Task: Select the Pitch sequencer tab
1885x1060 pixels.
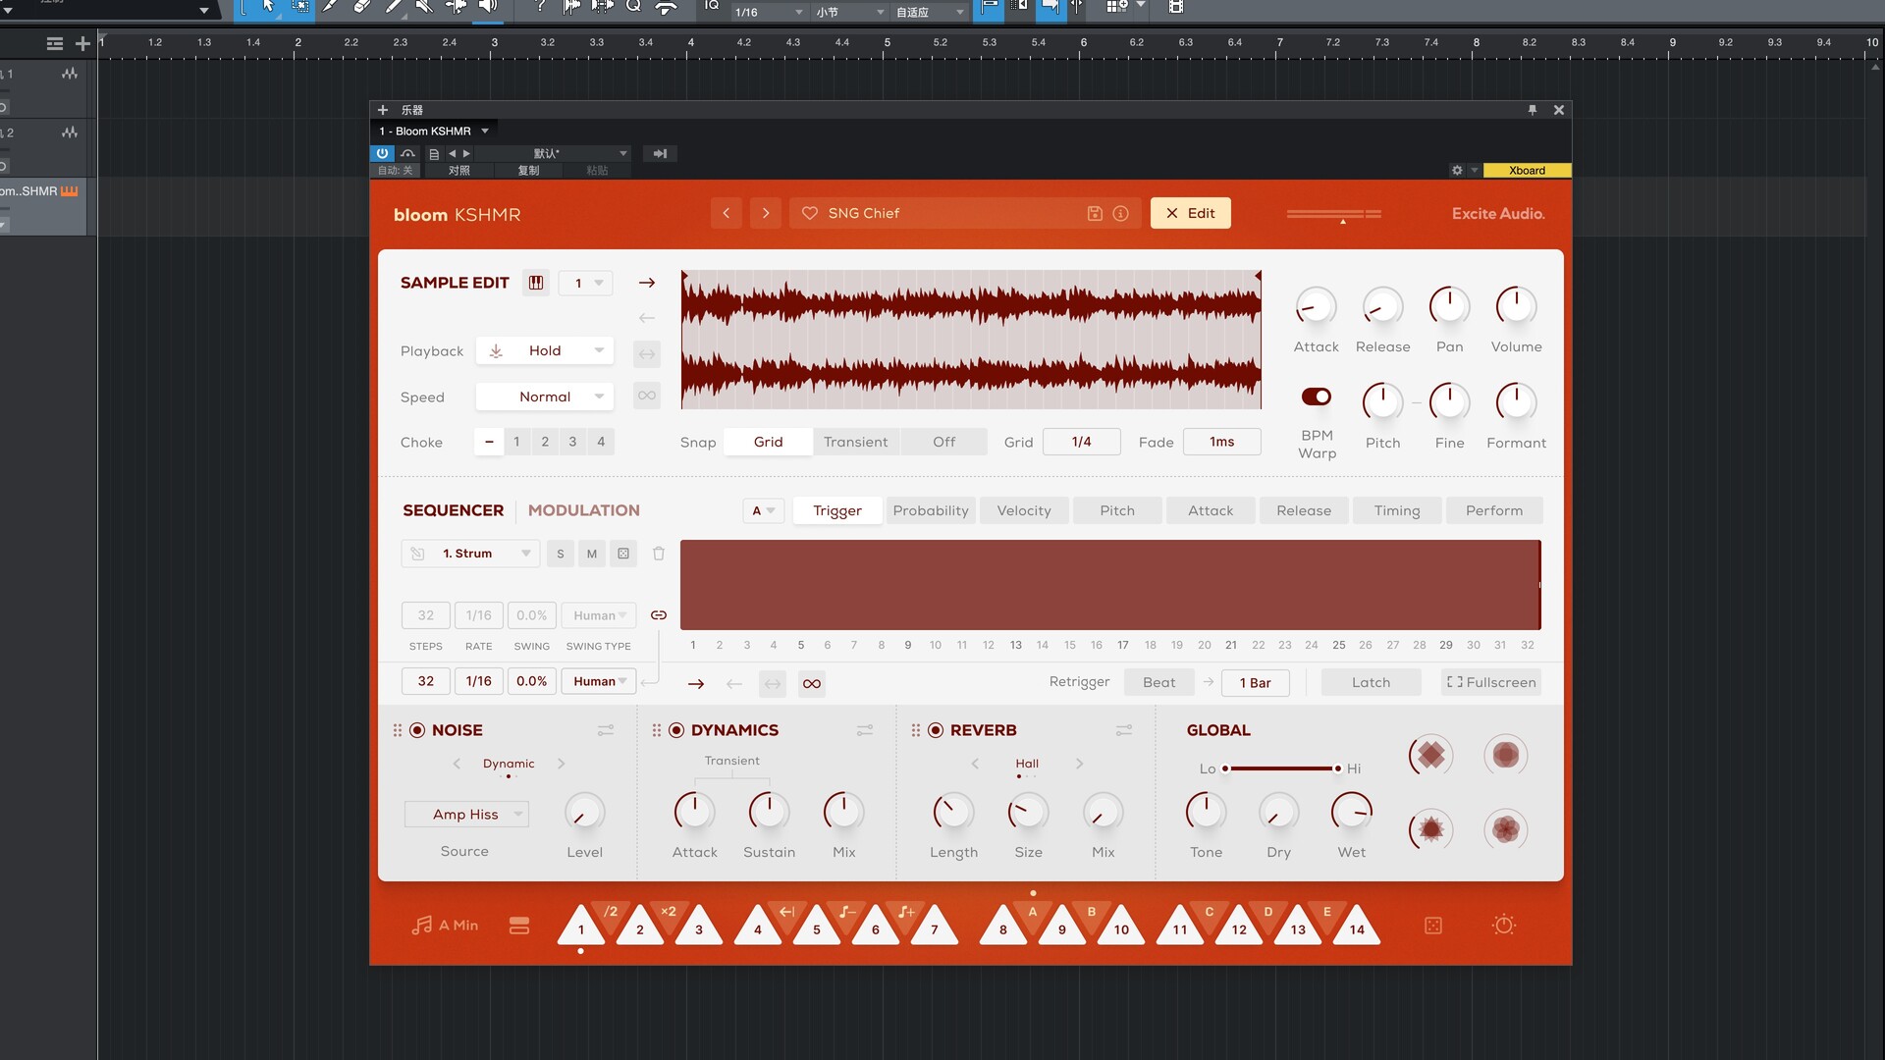Action: pos(1117,510)
